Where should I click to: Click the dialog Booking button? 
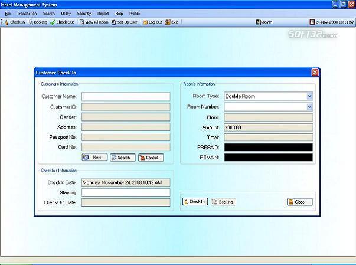click(x=223, y=202)
